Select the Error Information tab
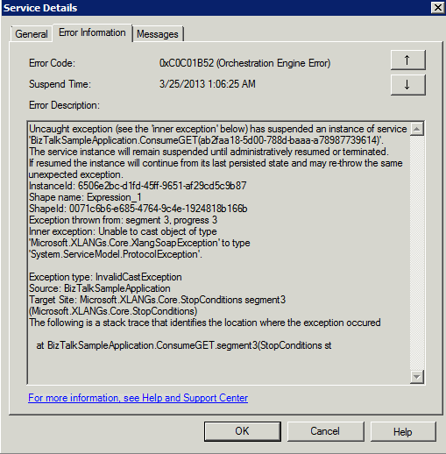 92,32
